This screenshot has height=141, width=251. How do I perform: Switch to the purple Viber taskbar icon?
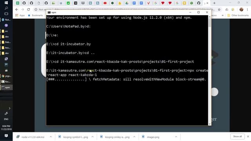tap(6, 25)
